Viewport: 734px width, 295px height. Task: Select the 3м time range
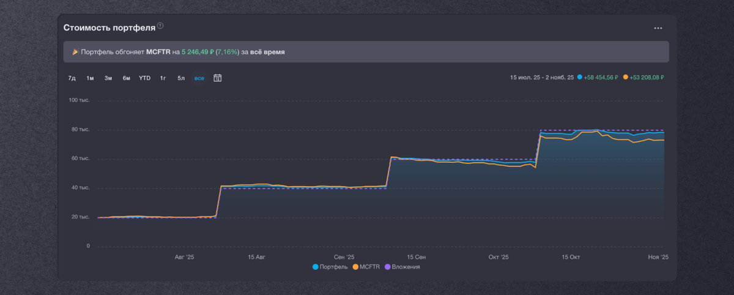point(108,78)
